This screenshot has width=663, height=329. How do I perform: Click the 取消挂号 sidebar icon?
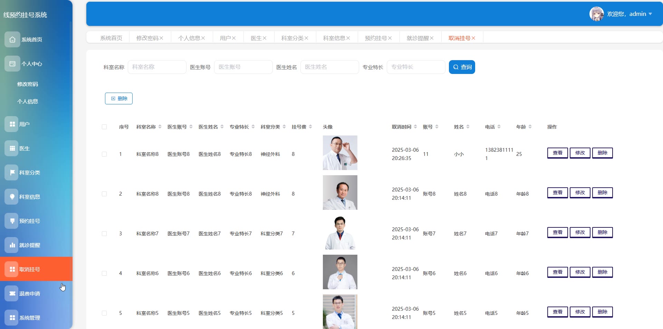[12, 269]
